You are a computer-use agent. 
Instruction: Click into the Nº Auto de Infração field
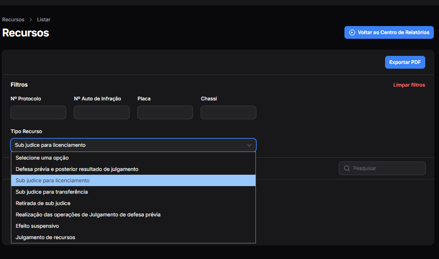click(x=102, y=113)
